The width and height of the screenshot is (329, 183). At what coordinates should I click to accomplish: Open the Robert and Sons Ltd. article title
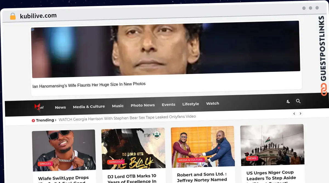coord(202,177)
